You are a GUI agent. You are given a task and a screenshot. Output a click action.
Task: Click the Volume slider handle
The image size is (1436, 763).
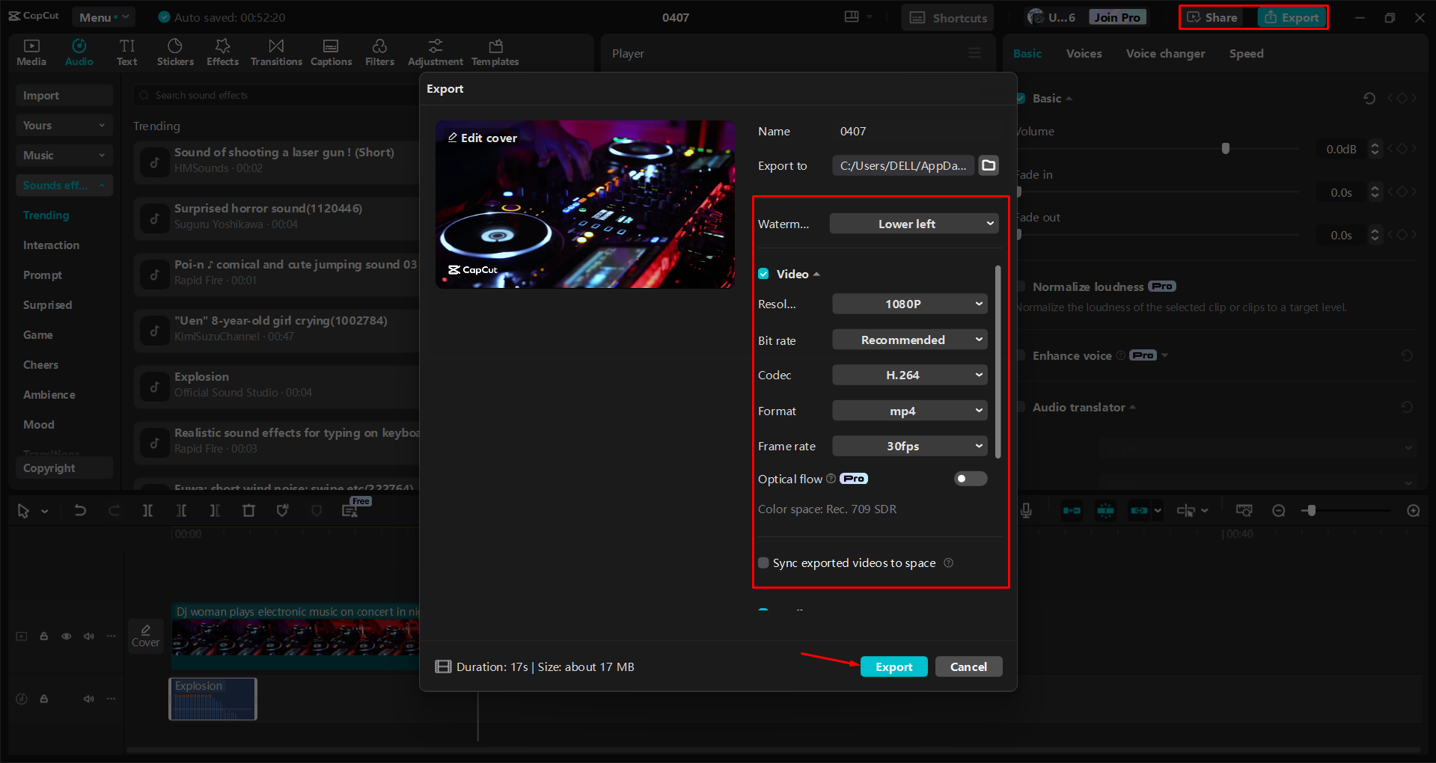pyautogui.click(x=1225, y=148)
